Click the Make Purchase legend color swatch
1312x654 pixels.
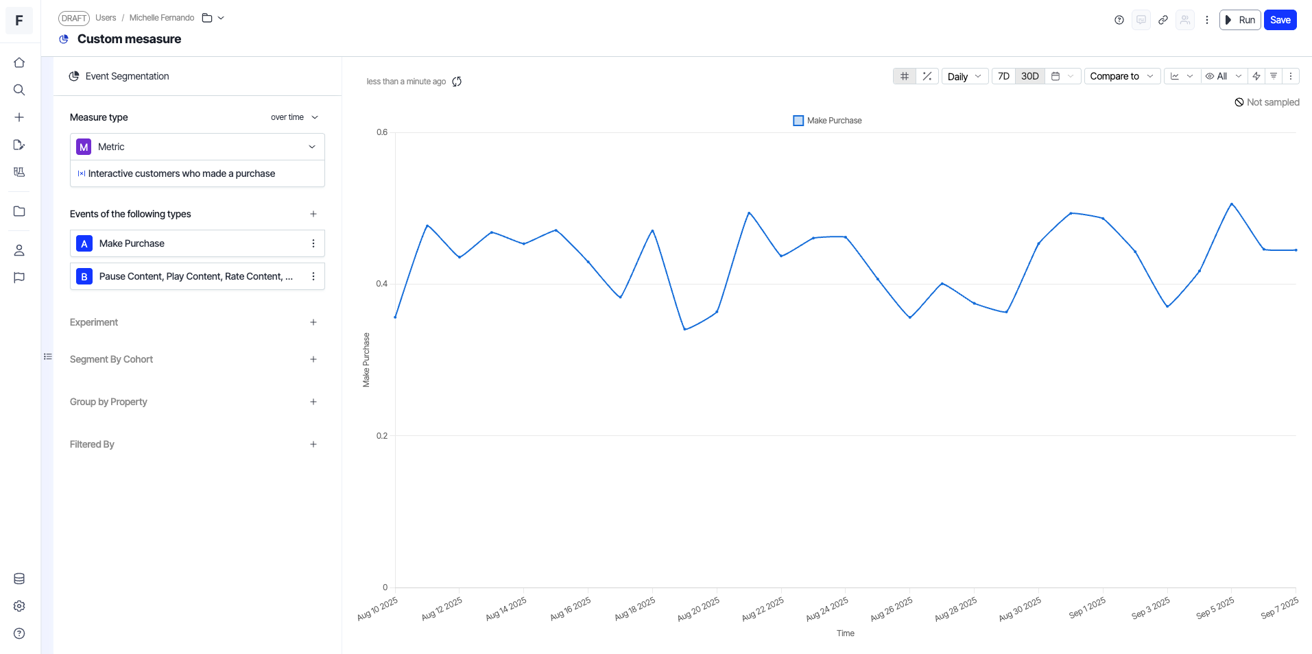(798, 121)
